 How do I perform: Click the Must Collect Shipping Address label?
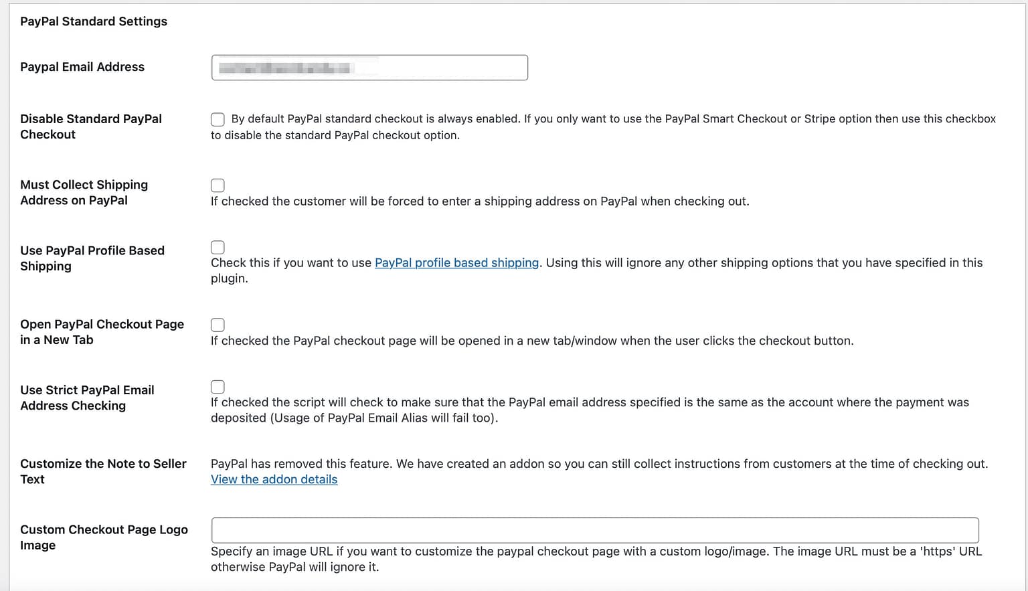tap(84, 193)
